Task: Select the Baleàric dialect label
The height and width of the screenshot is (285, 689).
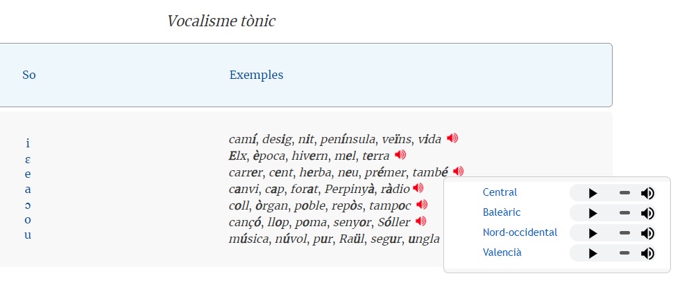Action: (502, 212)
